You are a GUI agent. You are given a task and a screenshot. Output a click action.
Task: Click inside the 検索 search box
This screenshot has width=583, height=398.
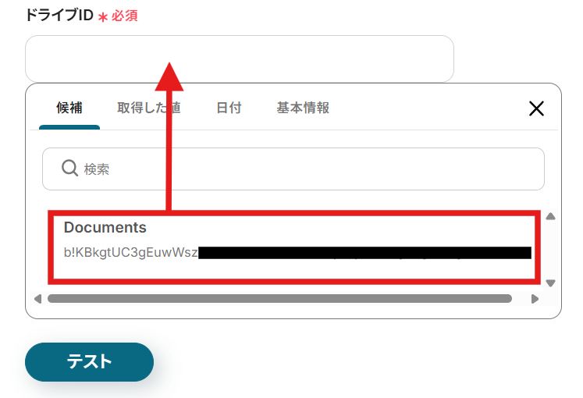(x=293, y=169)
